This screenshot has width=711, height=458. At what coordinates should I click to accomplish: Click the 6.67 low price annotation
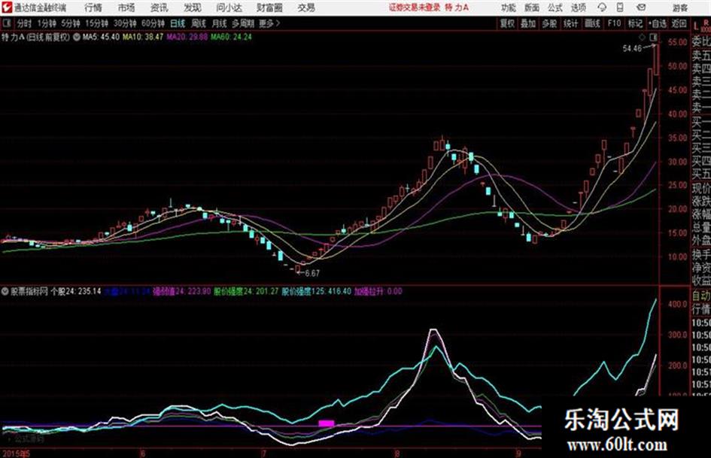(312, 274)
